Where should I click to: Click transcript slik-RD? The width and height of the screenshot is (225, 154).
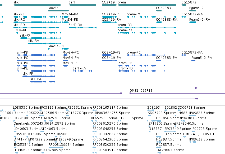pos(36,28)
